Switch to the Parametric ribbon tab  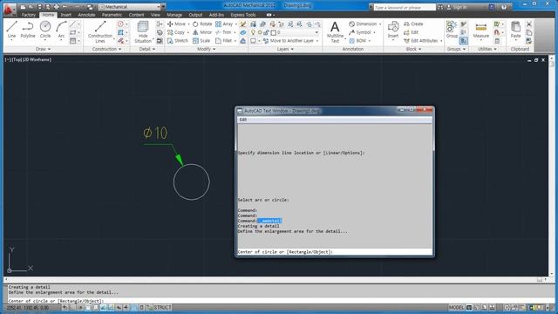112,15
